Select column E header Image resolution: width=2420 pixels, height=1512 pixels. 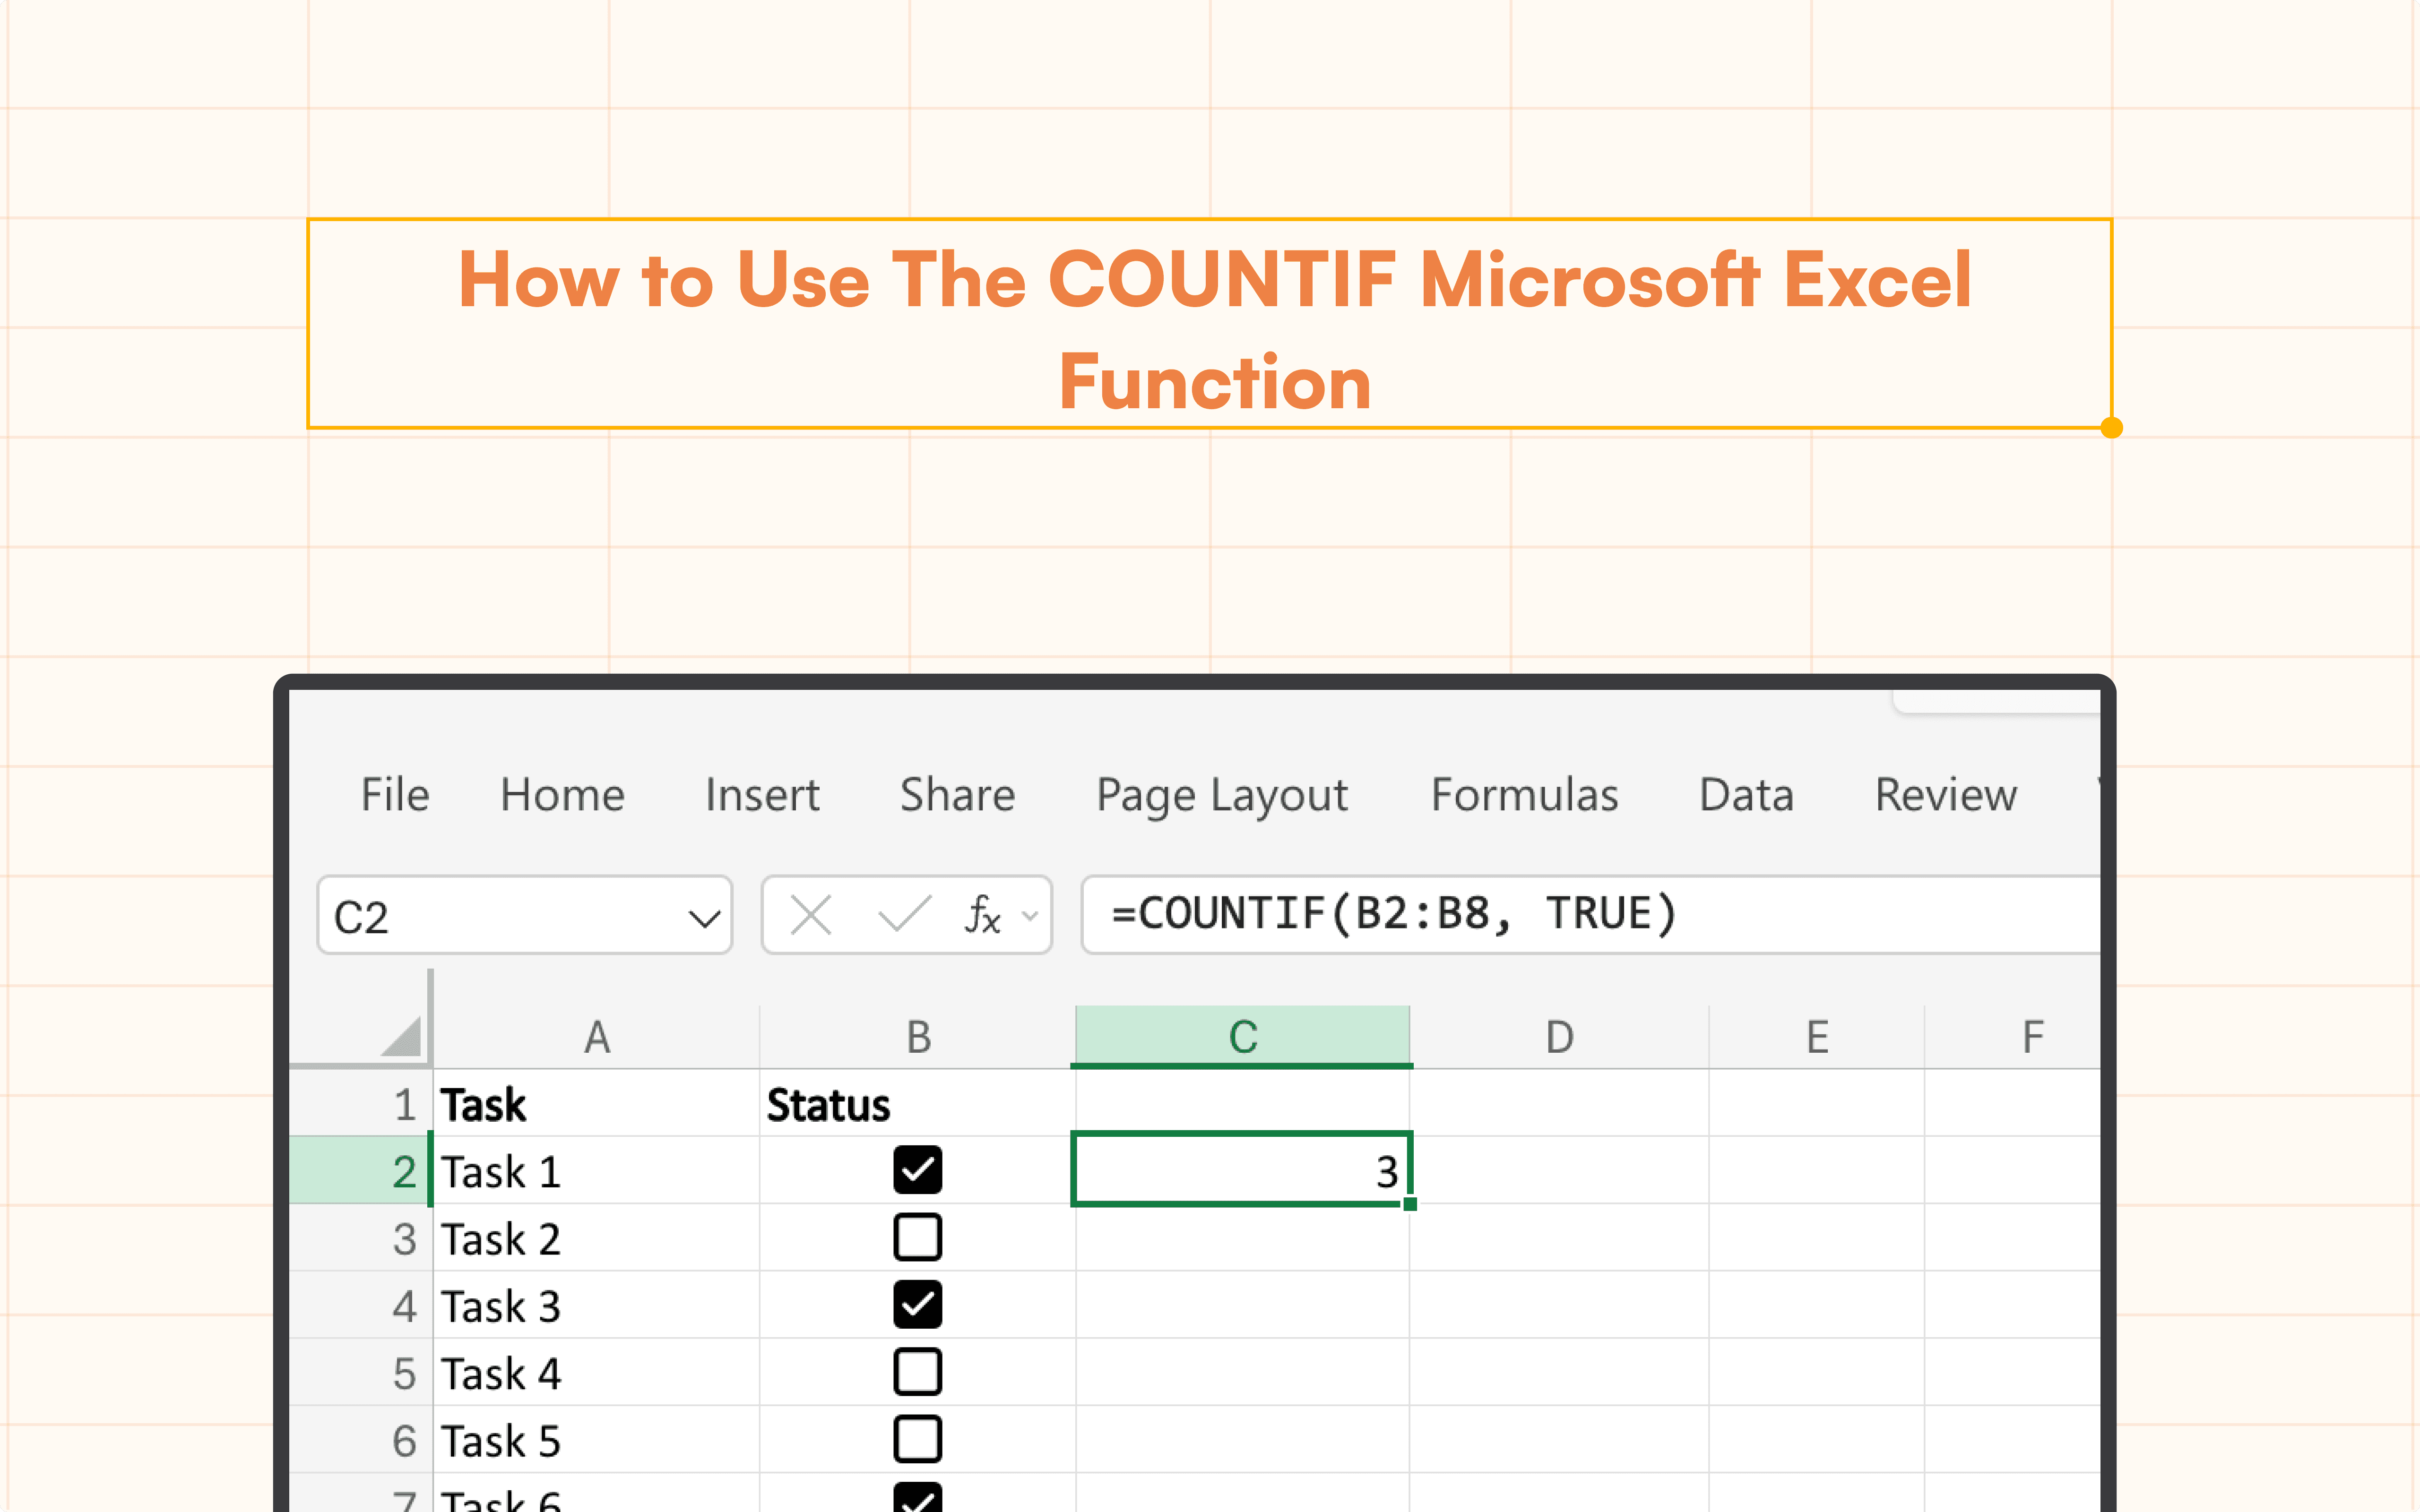tap(1816, 1037)
